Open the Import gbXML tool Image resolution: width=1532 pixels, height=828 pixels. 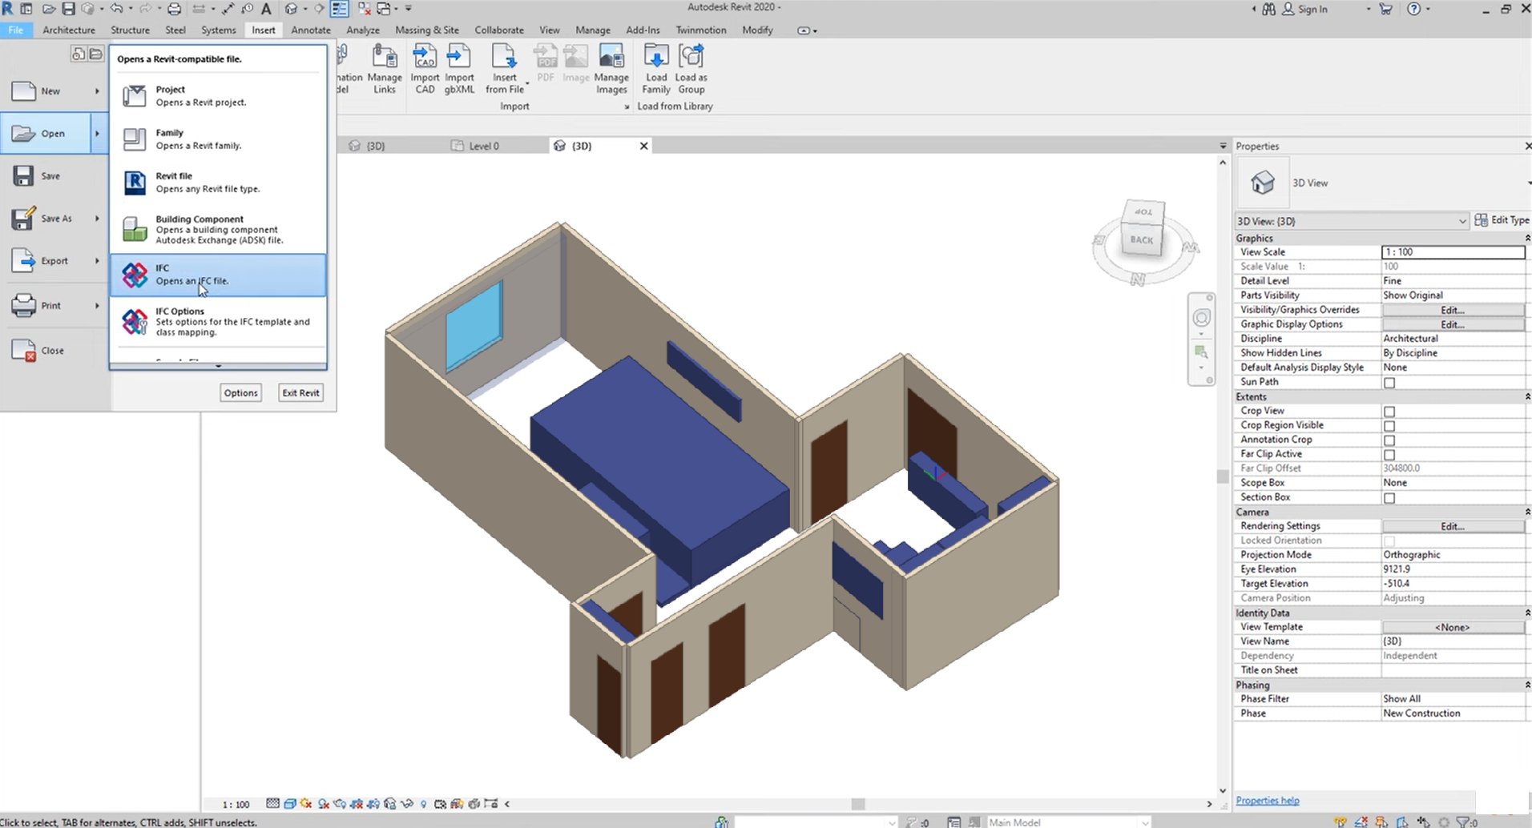point(459,67)
